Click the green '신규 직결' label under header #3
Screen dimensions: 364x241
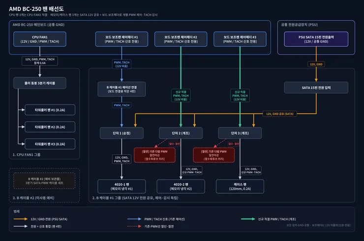(240, 95)
